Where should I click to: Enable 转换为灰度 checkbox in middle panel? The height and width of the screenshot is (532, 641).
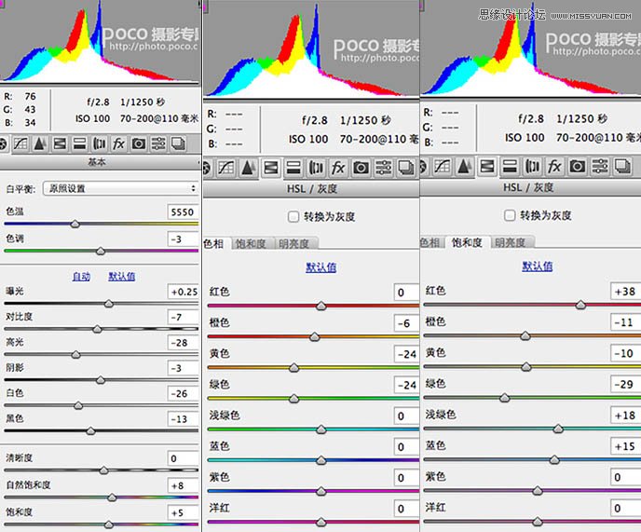(x=293, y=216)
